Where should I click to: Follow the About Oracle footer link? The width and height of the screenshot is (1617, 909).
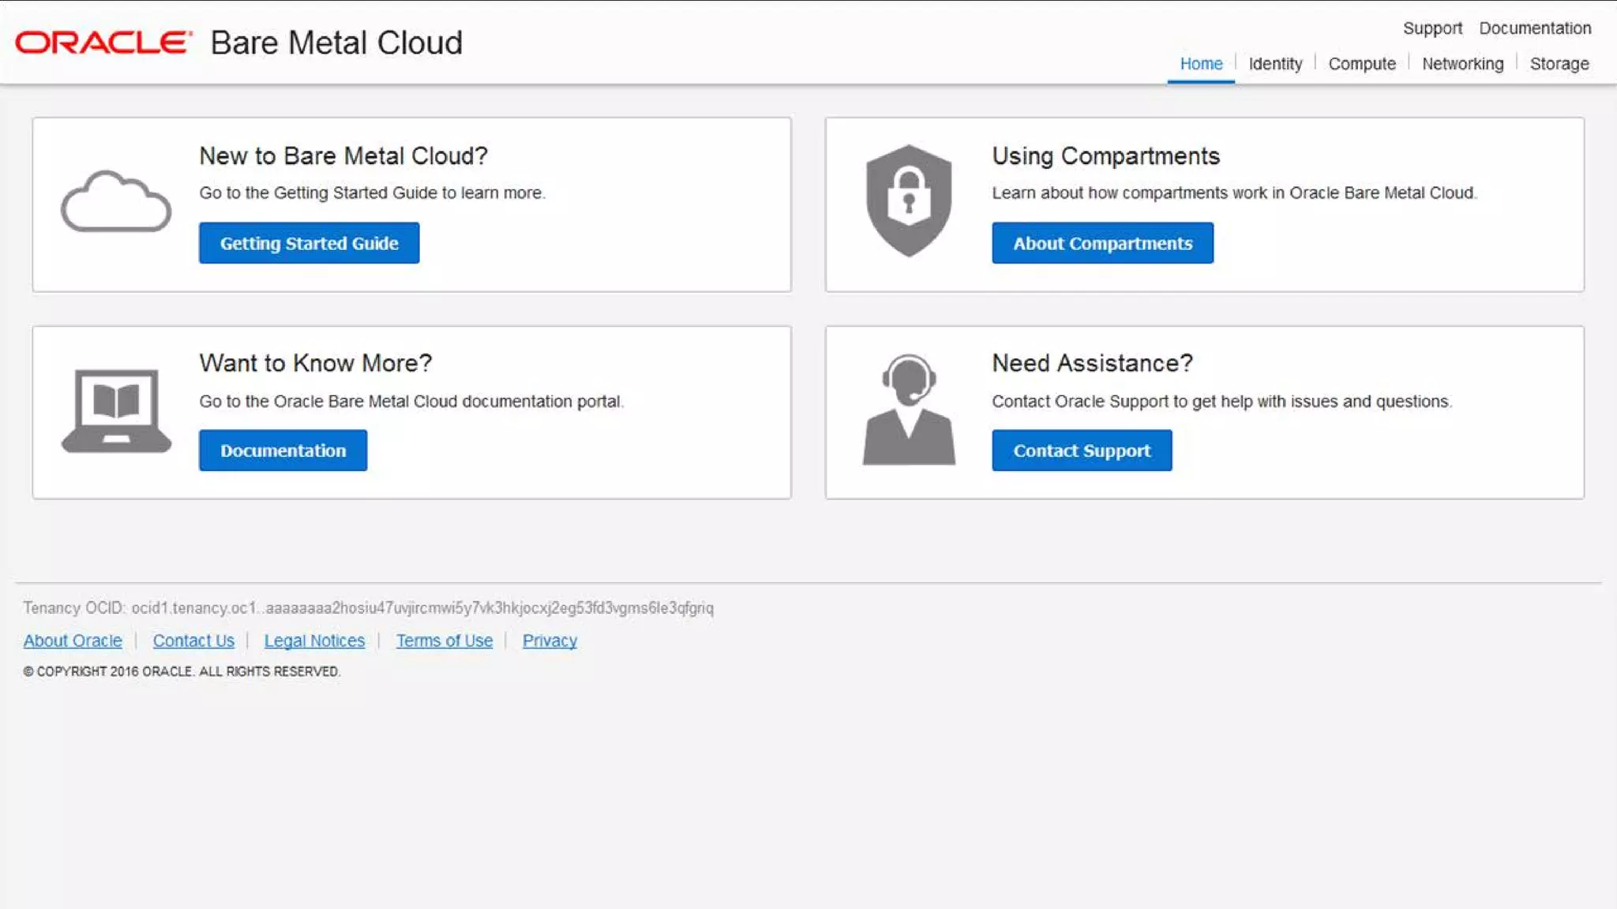click(x=73, y=641)
